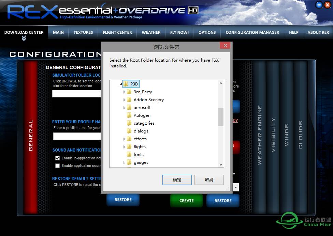Click the categories folder icon
The width and height of the screenshot is (333, 236).
click(129, 123)
